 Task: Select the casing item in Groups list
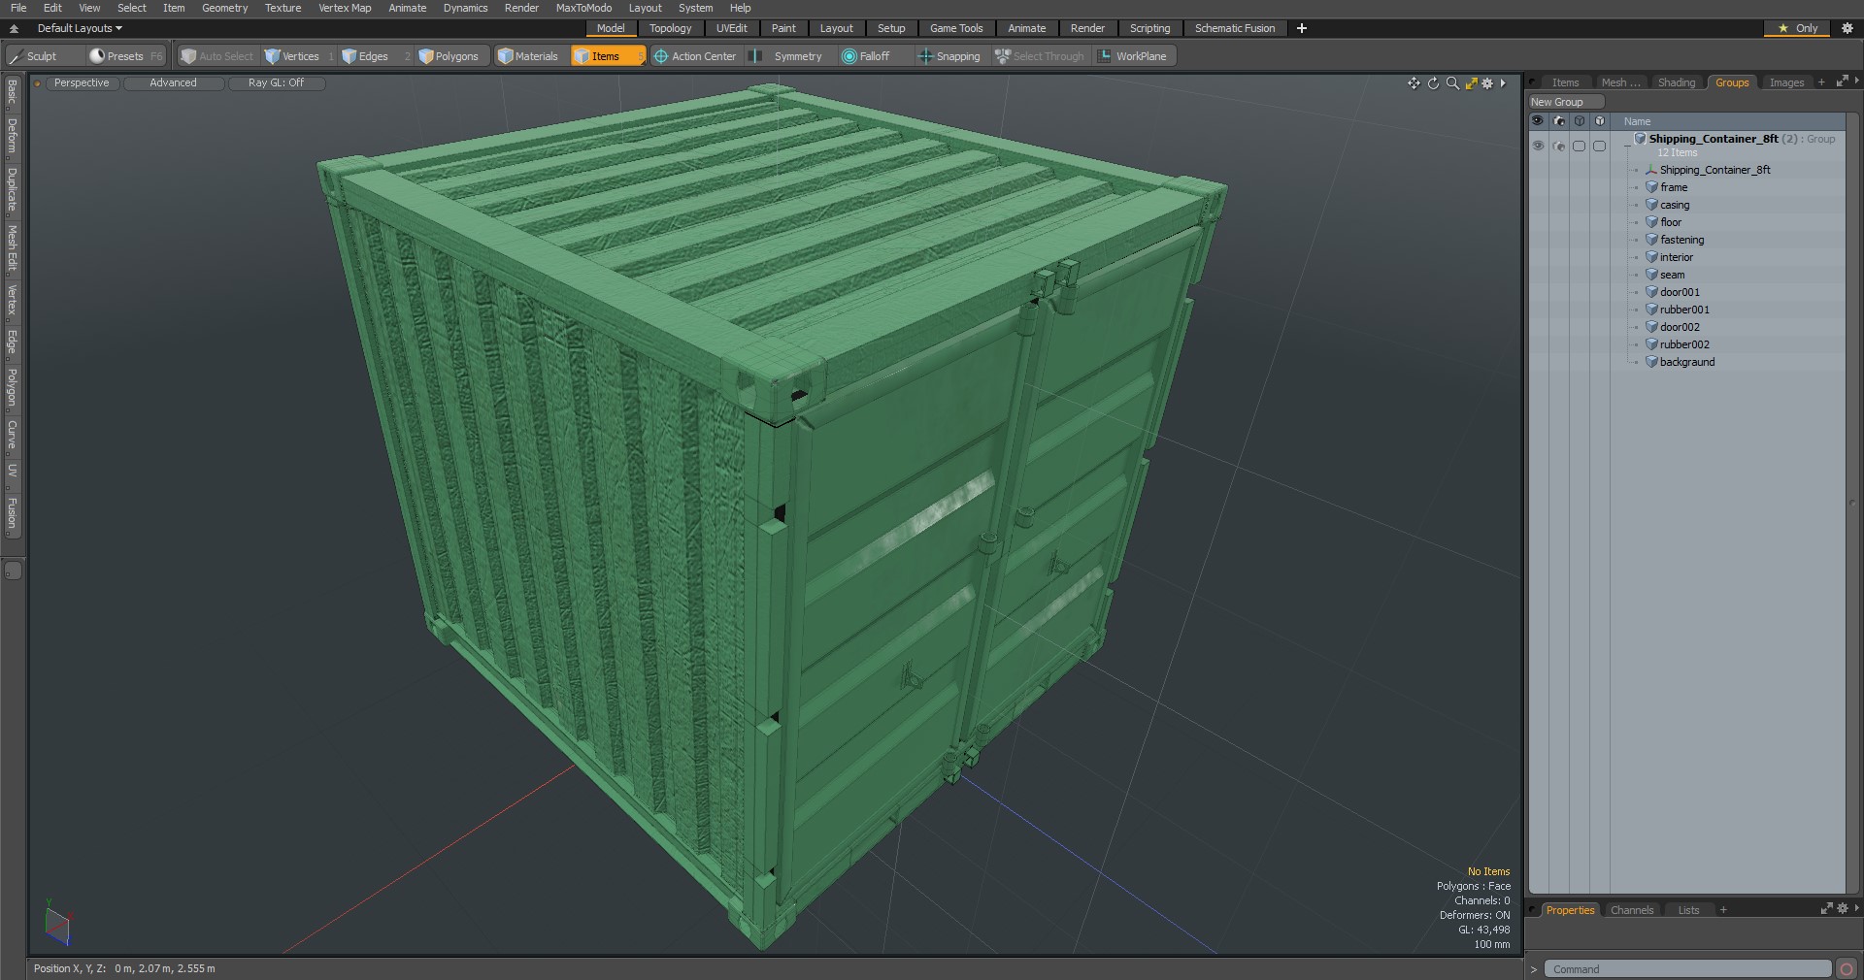click(1675, 205)
